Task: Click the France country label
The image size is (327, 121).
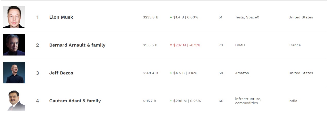Action: tap(295, 45)
